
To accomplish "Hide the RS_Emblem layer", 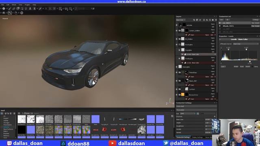I will (x=177, y=39).
